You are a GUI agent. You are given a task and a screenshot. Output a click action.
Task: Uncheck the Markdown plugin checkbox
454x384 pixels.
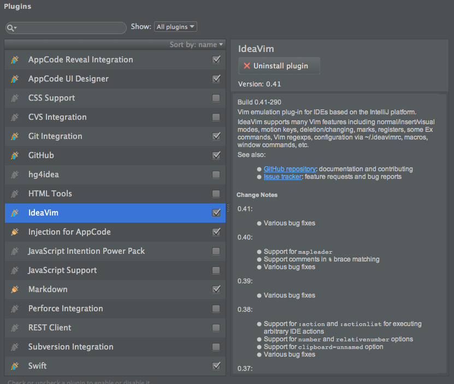[216, 289]
